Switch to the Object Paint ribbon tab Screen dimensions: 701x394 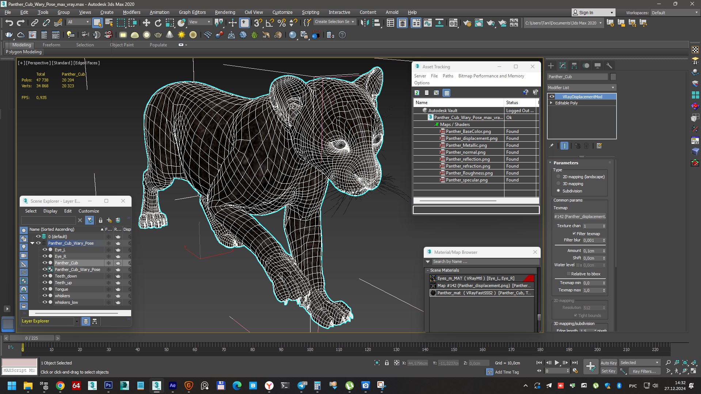[122, 45]
